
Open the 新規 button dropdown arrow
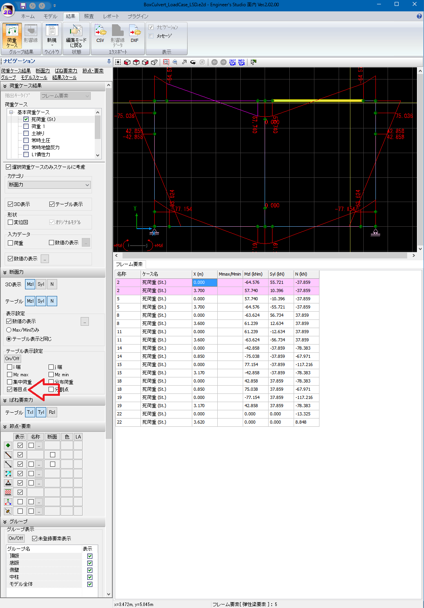(52, 45)
